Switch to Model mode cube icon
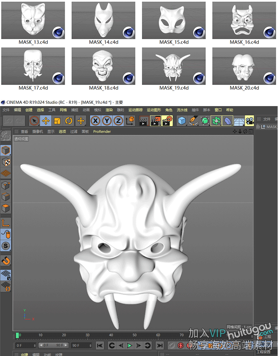The height and width of the screenshot is (356, 278). pos(6,150)
